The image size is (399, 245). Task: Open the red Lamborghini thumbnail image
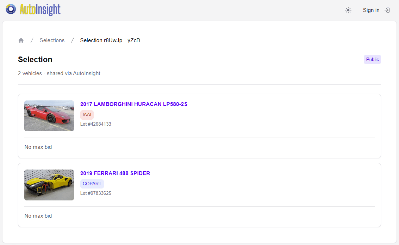point(49,116)
